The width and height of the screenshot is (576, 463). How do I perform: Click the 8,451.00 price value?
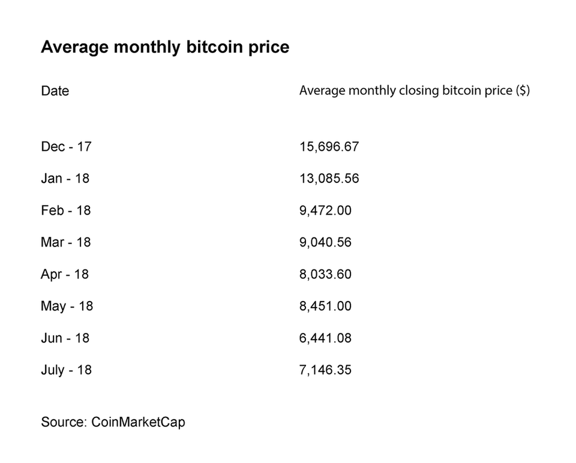pyautogui.click(x=325, y=306)
